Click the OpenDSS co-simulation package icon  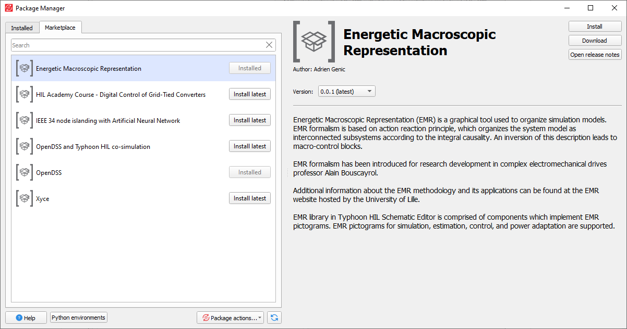[x=23, y=146]
